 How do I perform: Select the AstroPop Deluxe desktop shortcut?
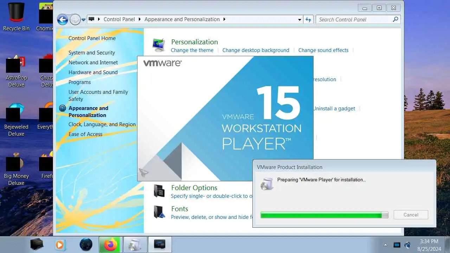pos(17,72)
